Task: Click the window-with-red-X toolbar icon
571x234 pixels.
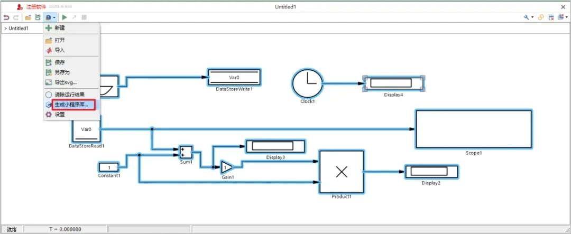Action: pyautogui.click(x=551, y=17)
